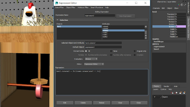The height and width of the screenshot is (107, 190).
Task: Select Convert Units Angular only option
Action: (134, 51)
